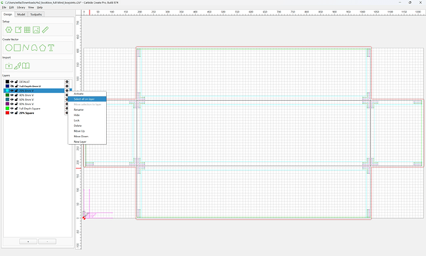Open options gear for DEFAULT layer
426x256 pixels.
(67, 82)
